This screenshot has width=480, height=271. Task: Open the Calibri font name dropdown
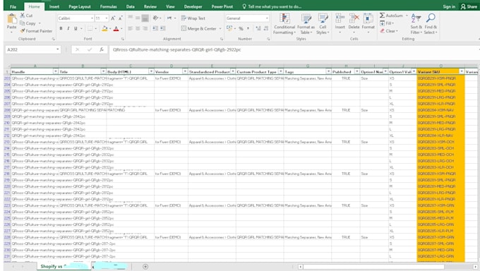point(92,18)
